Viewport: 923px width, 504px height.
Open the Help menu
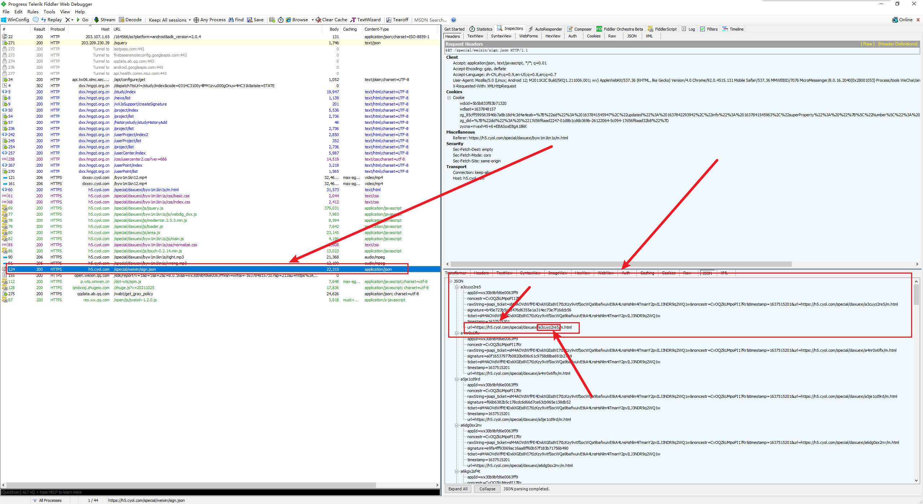[x=80, y=12]
